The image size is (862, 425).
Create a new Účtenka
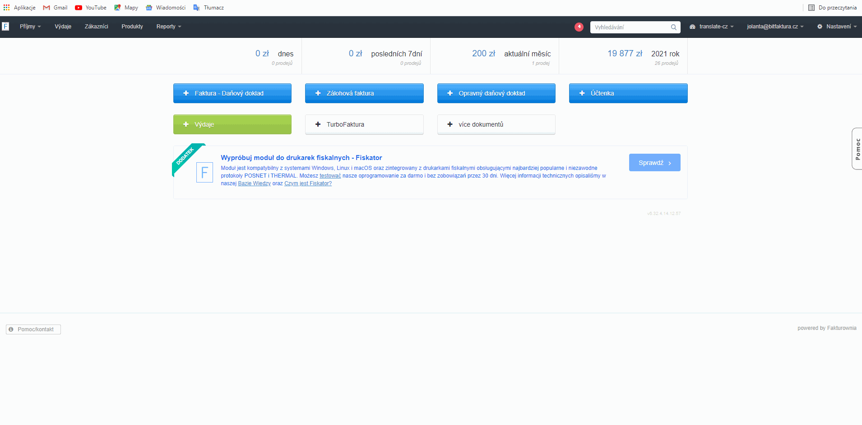tap(628, 93)
